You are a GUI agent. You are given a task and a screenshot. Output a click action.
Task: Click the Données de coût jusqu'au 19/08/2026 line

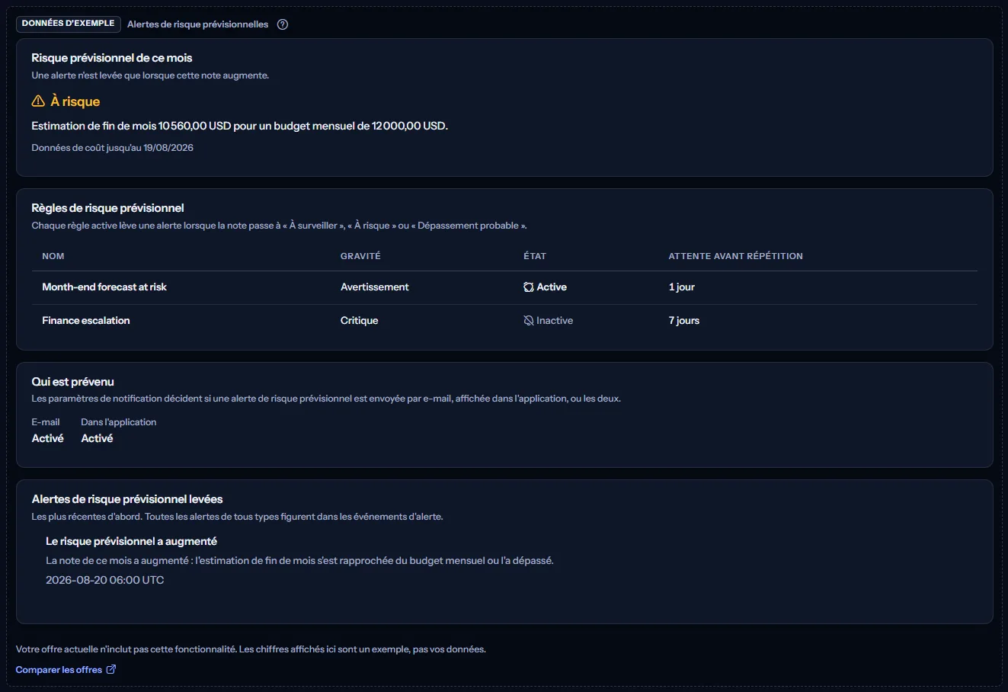coord(113,148)
